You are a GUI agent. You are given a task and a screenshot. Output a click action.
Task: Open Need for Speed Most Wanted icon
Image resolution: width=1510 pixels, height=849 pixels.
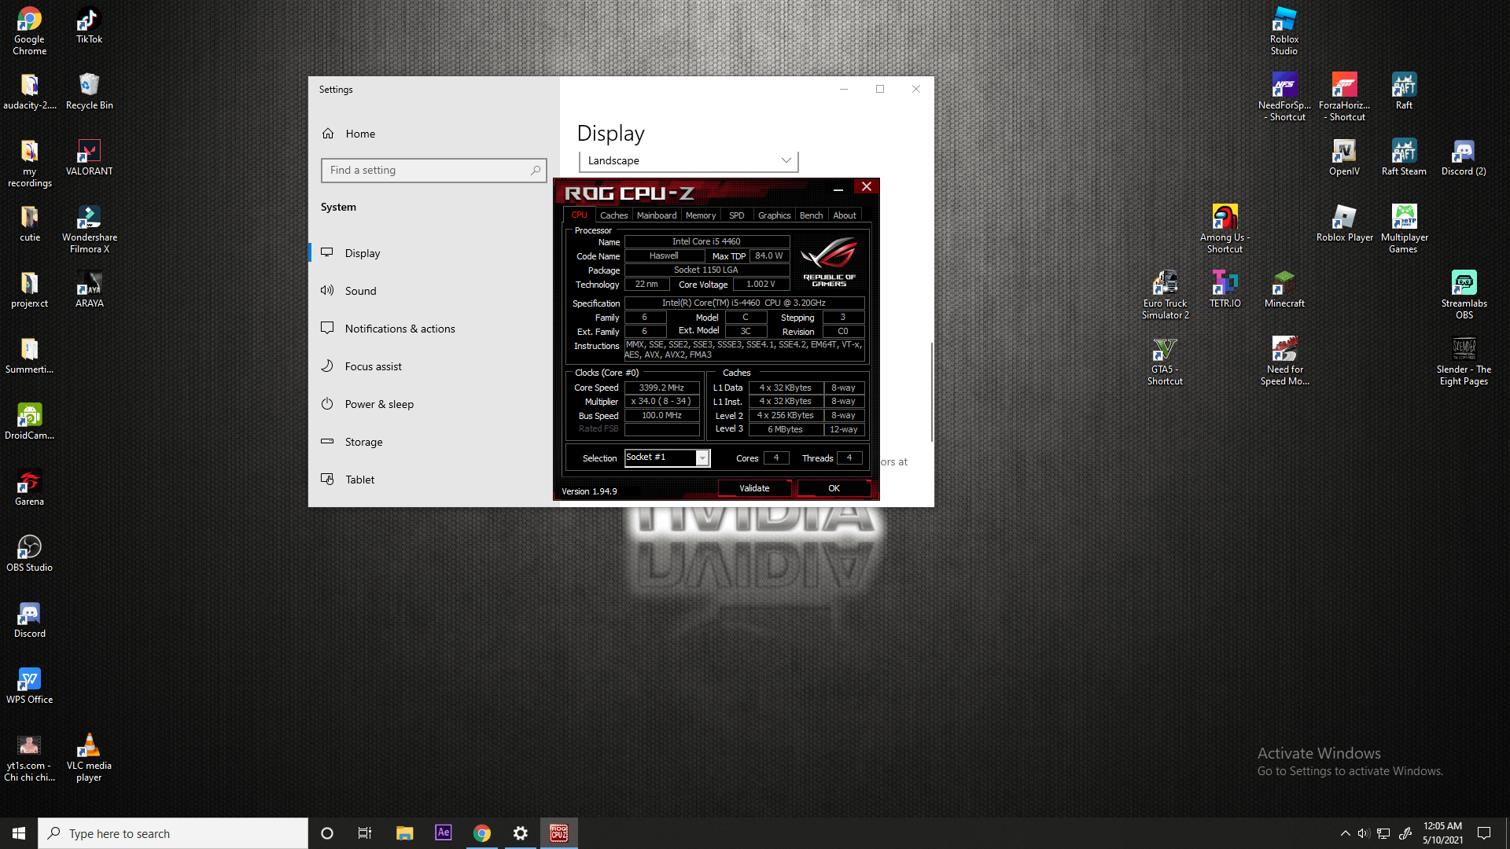pos(1284,362)
